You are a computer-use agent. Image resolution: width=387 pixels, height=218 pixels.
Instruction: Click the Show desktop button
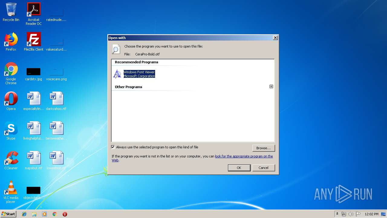(384, 214)
